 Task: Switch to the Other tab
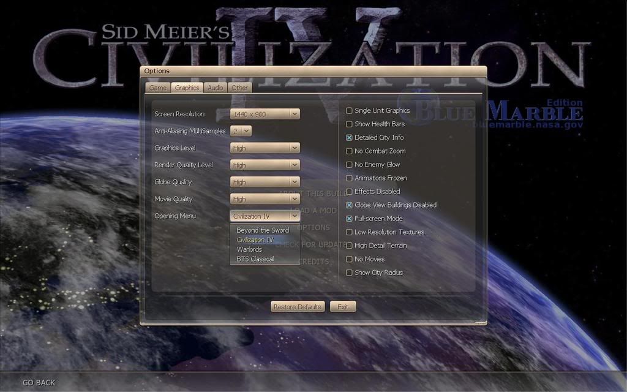point(239,88)
